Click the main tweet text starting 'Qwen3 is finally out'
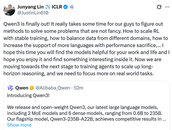Image resolution: width=172 pixels, height=130 pixels. pos(86,49)
